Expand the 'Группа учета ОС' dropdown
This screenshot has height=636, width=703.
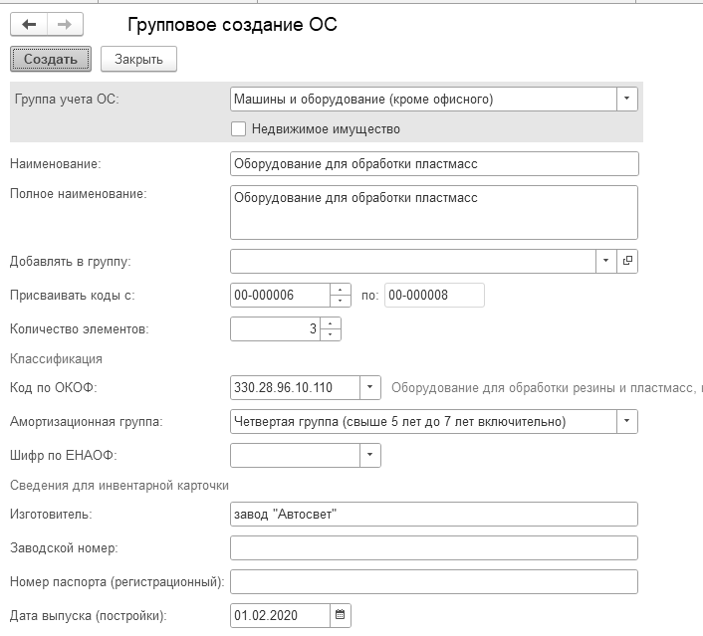click(x=627, y=99)
